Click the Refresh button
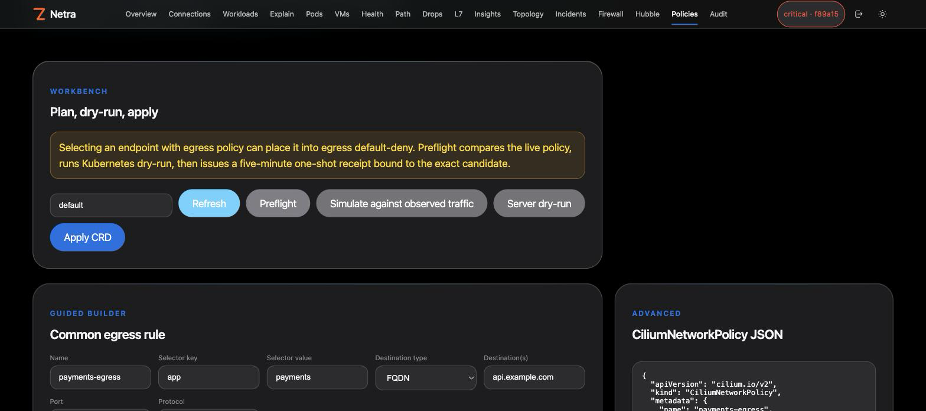This screenshot has width=926, height=411. pyautogui.click(x=209, y=203)
